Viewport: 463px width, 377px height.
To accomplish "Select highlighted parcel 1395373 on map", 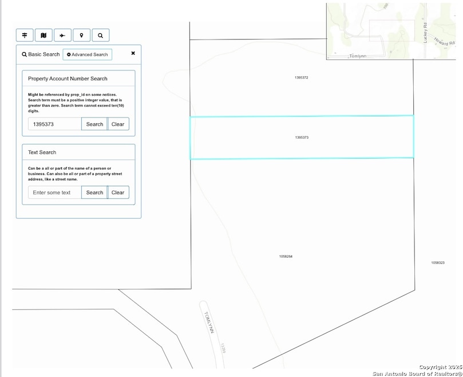I will click(x=302, y=138).
